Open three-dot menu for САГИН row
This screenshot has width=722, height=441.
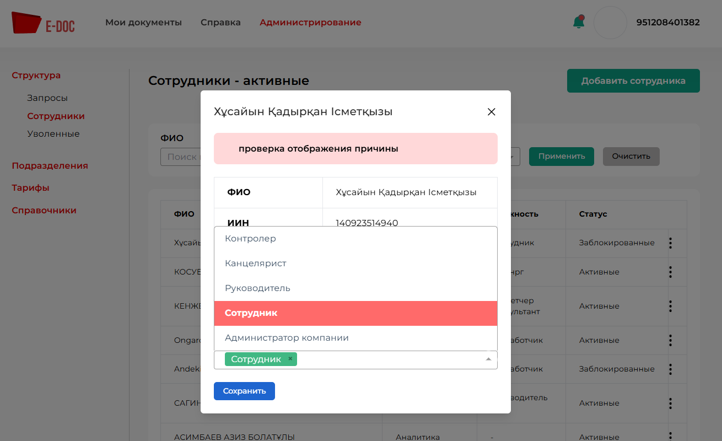click(670, 403)
